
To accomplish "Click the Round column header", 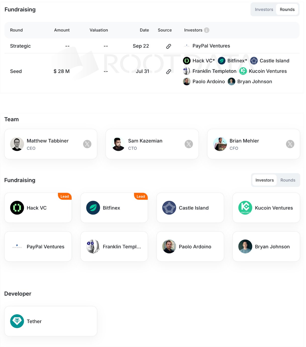I will pos(16,30).
